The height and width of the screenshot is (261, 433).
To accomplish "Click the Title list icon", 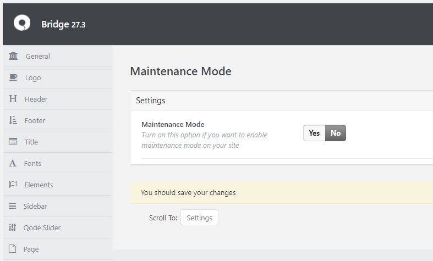I will tap(13, 142).
